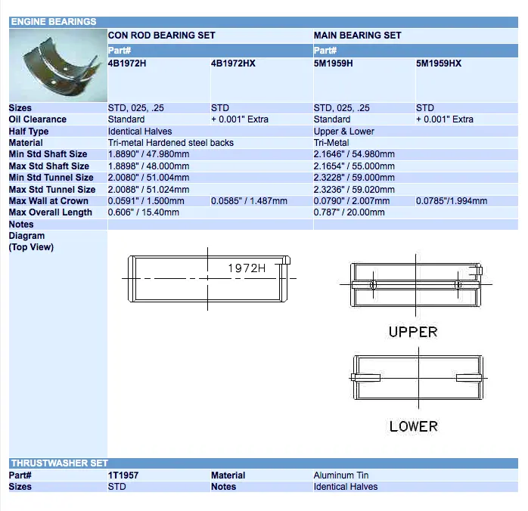Click the Half Type row label
This screenshot has width=528, height=511.
click(29, 132)
